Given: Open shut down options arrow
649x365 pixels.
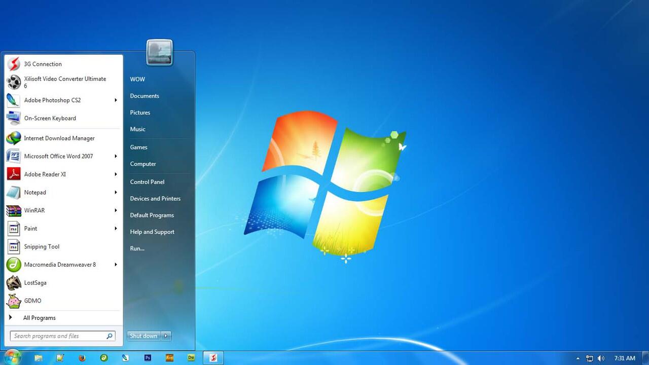Looking at the screenshot, I should tap(166, 336).
